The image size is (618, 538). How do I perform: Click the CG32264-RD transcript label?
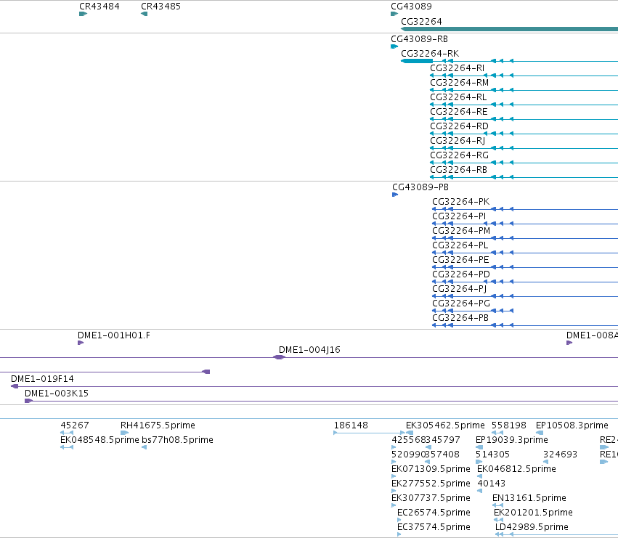tap(459, 126)
